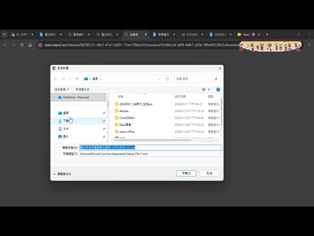Viewport: 314px width, 236px height.
Task: Open the help question mark icon
Action: click(218, 89)
